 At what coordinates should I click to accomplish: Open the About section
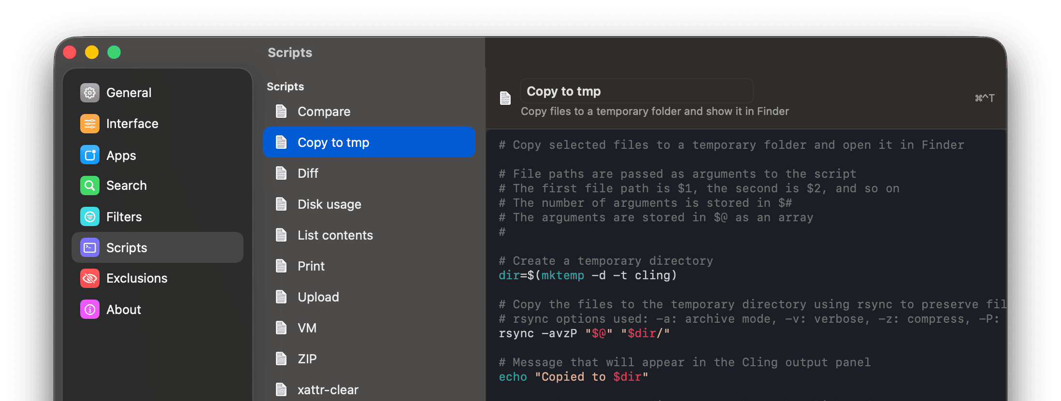[x=158, y=309]
